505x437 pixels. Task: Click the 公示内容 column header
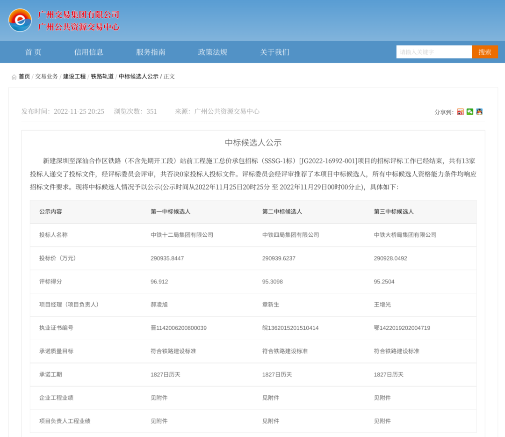[x=50, y=212]
